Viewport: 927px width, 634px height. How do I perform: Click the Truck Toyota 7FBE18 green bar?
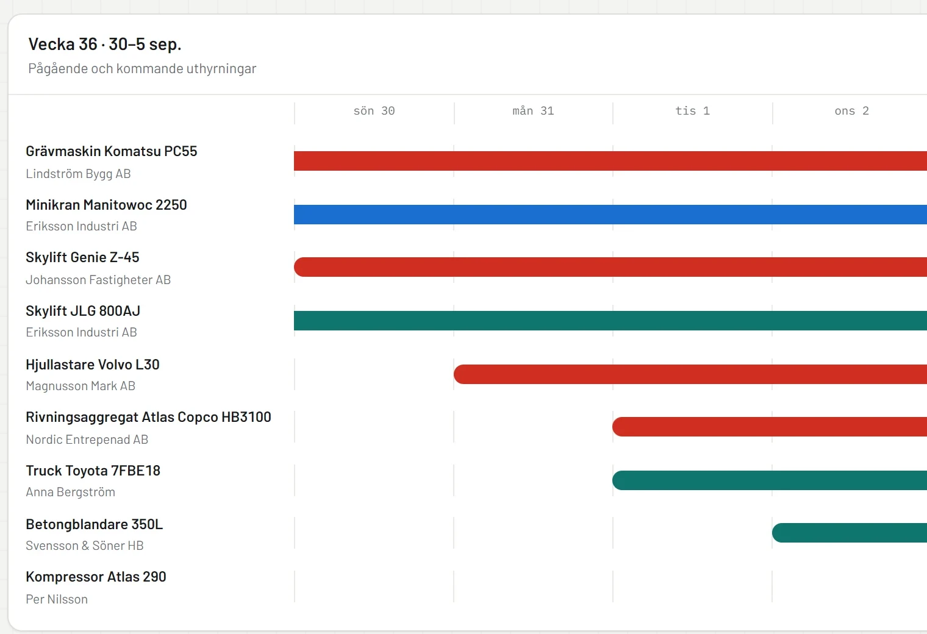point(770,480)
